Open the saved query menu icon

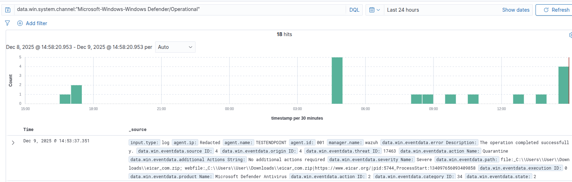pos(8,10)
